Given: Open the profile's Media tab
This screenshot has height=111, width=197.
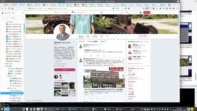Looking at the screenshot, I should click(103, 41).
